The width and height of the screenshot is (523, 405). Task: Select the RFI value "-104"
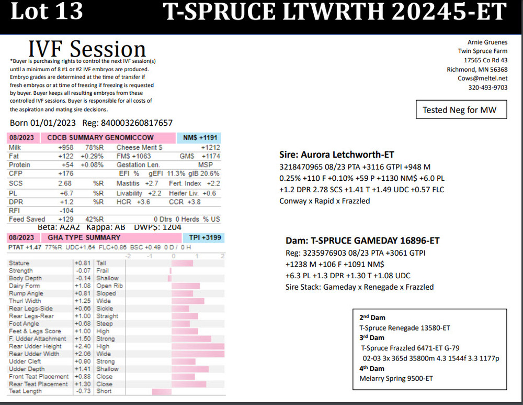coord(66,211)
